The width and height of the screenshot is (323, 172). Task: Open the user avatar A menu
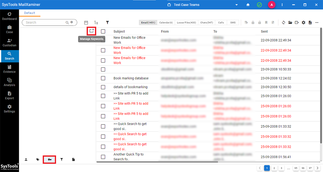(x=272, y=5)
